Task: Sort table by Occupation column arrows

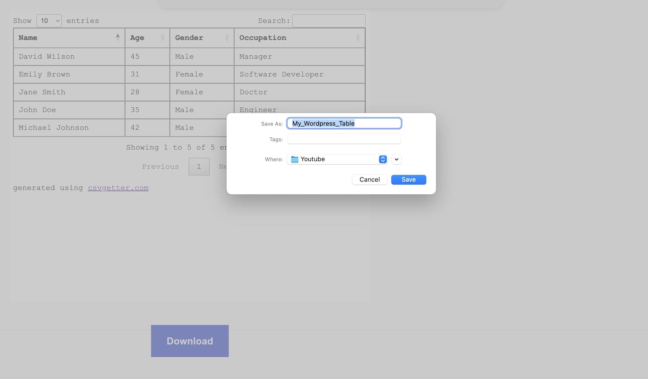Action: tap(358, 37)
